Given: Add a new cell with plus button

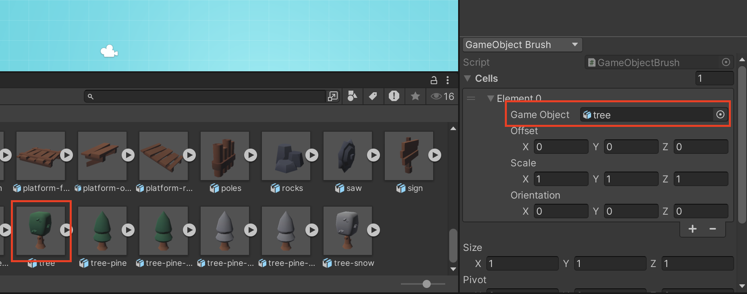Looking at the screenshot, I should coord(693,229).
